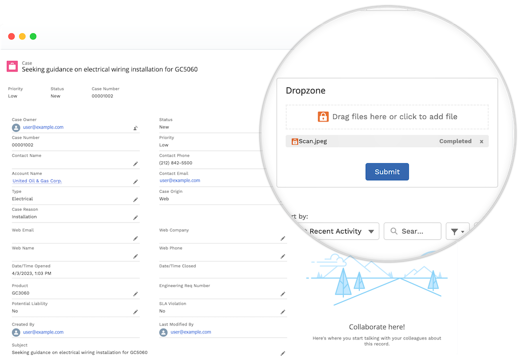Open the filter dropdown chevron
This screenshot has width=521, height=356.
tap(462, 231)
